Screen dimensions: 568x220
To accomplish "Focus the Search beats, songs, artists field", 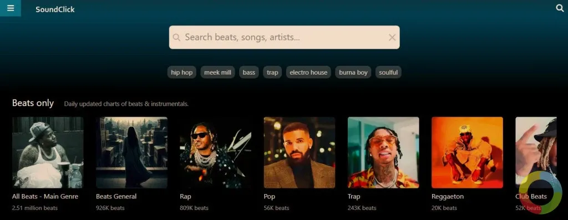I will pos(285,37).
